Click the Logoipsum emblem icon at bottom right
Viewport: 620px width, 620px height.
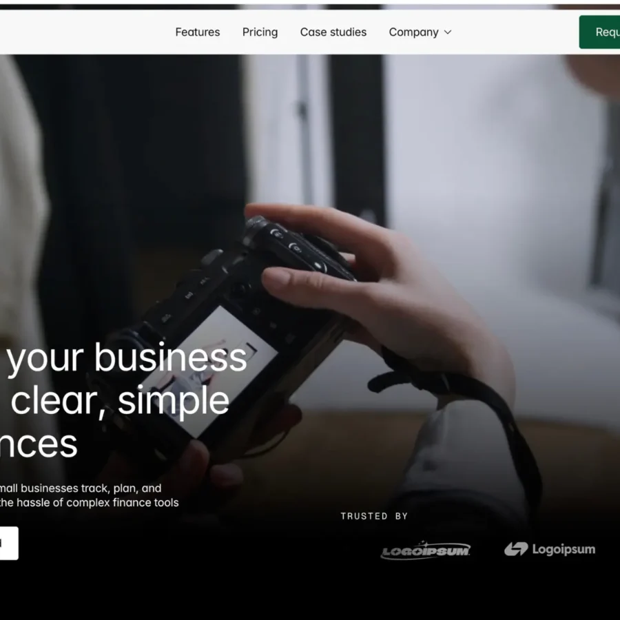click(x=516, y=549)
